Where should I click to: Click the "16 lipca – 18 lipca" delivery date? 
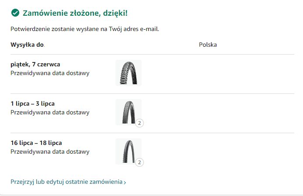point(36,143)
